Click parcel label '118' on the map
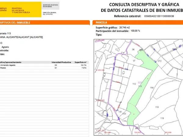The image size is (183, 137). (x=157, y=107)
